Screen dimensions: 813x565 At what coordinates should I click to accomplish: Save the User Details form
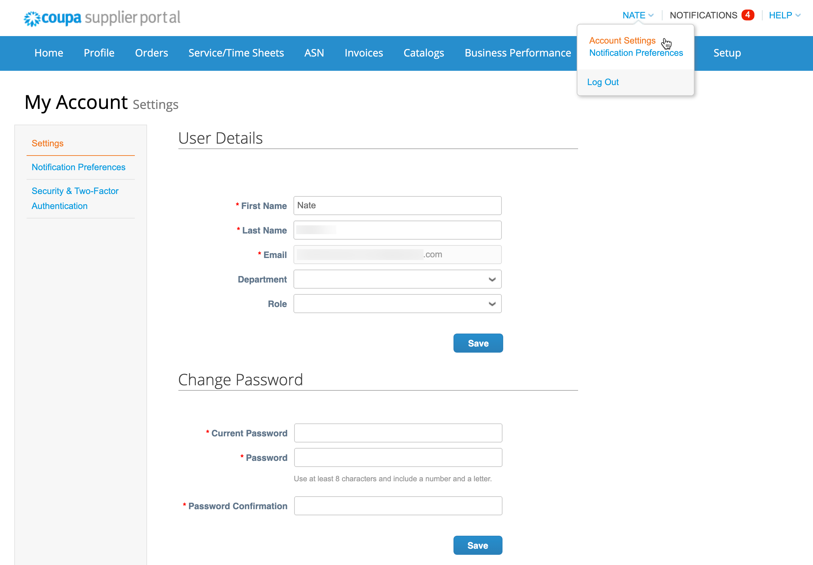pos(478,343)
